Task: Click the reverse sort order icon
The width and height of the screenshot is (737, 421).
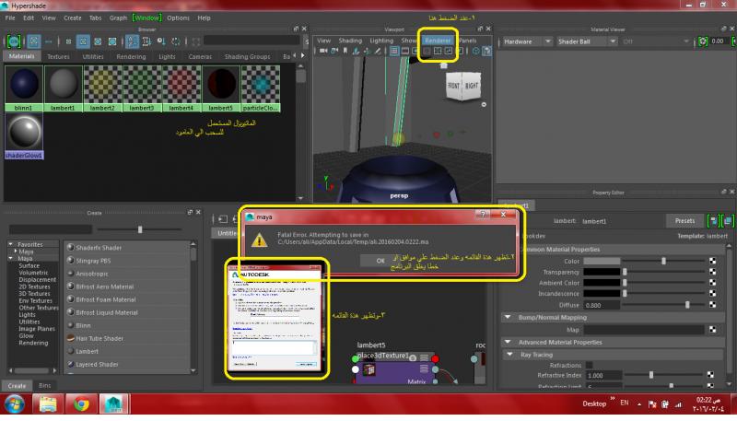Action: tap(175, 41)
